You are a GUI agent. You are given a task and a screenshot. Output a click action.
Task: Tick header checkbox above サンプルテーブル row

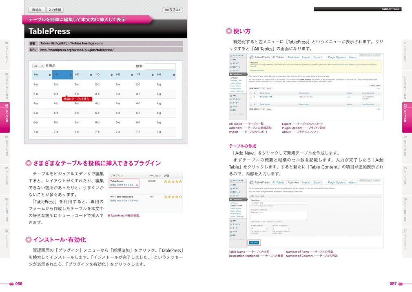pyautogui.click(x=251, y=93)
